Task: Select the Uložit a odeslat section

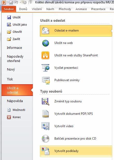Action: (x=17, y=90)
